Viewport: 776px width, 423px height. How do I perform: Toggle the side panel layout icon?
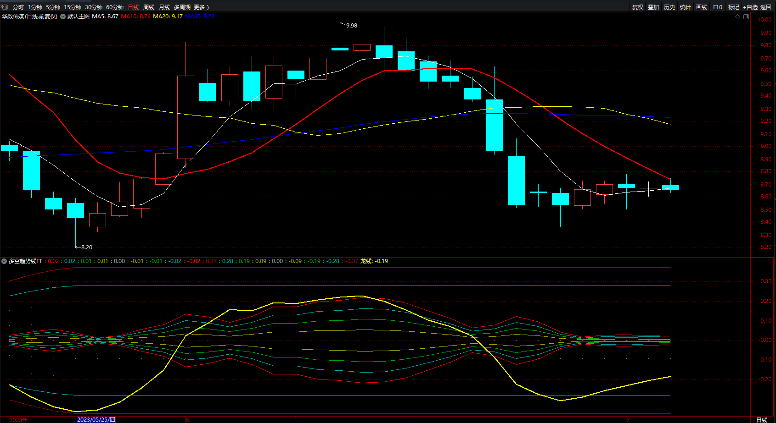746,16
